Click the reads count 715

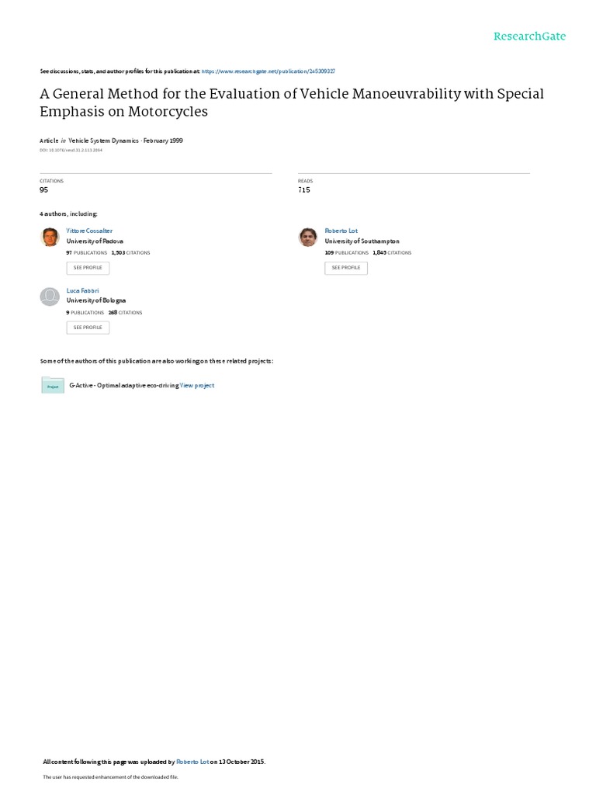pyautogui.click(x=304, y=189)
